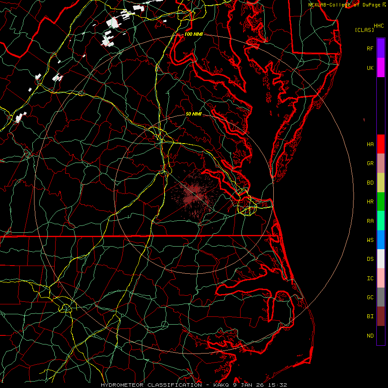Click the HA red legend swatch
Viewport: 388px width, 388px height.
point(381,144)
